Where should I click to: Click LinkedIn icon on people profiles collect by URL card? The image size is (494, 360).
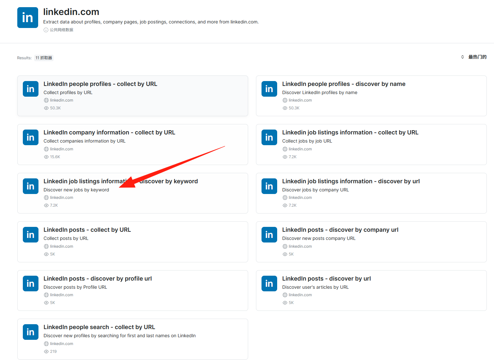click(31, 89)
